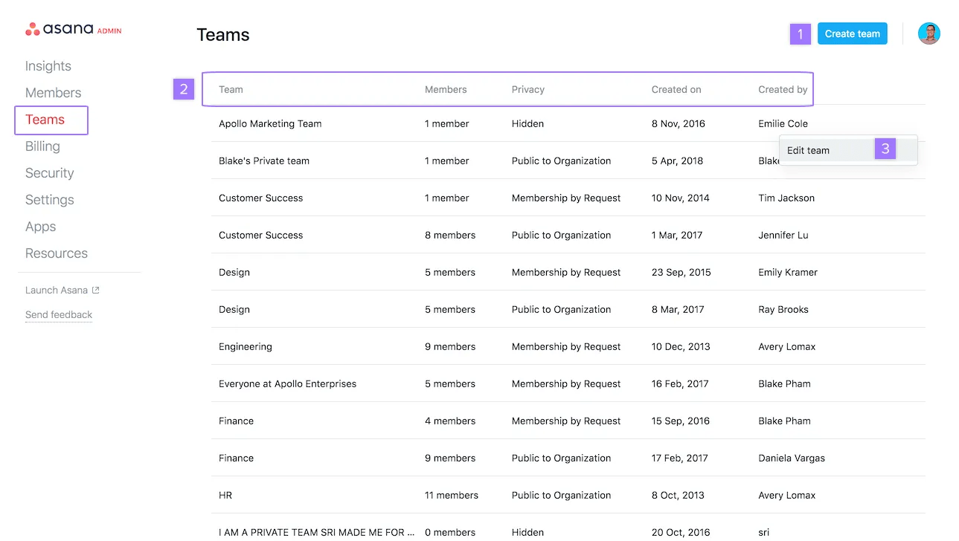Select Teams in the sidebar
959x541 pixels.
coord(45,119)
